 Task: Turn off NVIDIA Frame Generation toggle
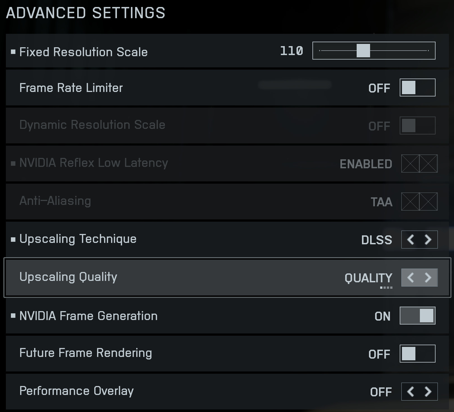click(417, 316)
